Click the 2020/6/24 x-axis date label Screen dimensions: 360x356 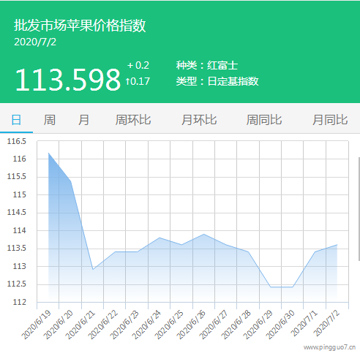[x=146, y=325]
